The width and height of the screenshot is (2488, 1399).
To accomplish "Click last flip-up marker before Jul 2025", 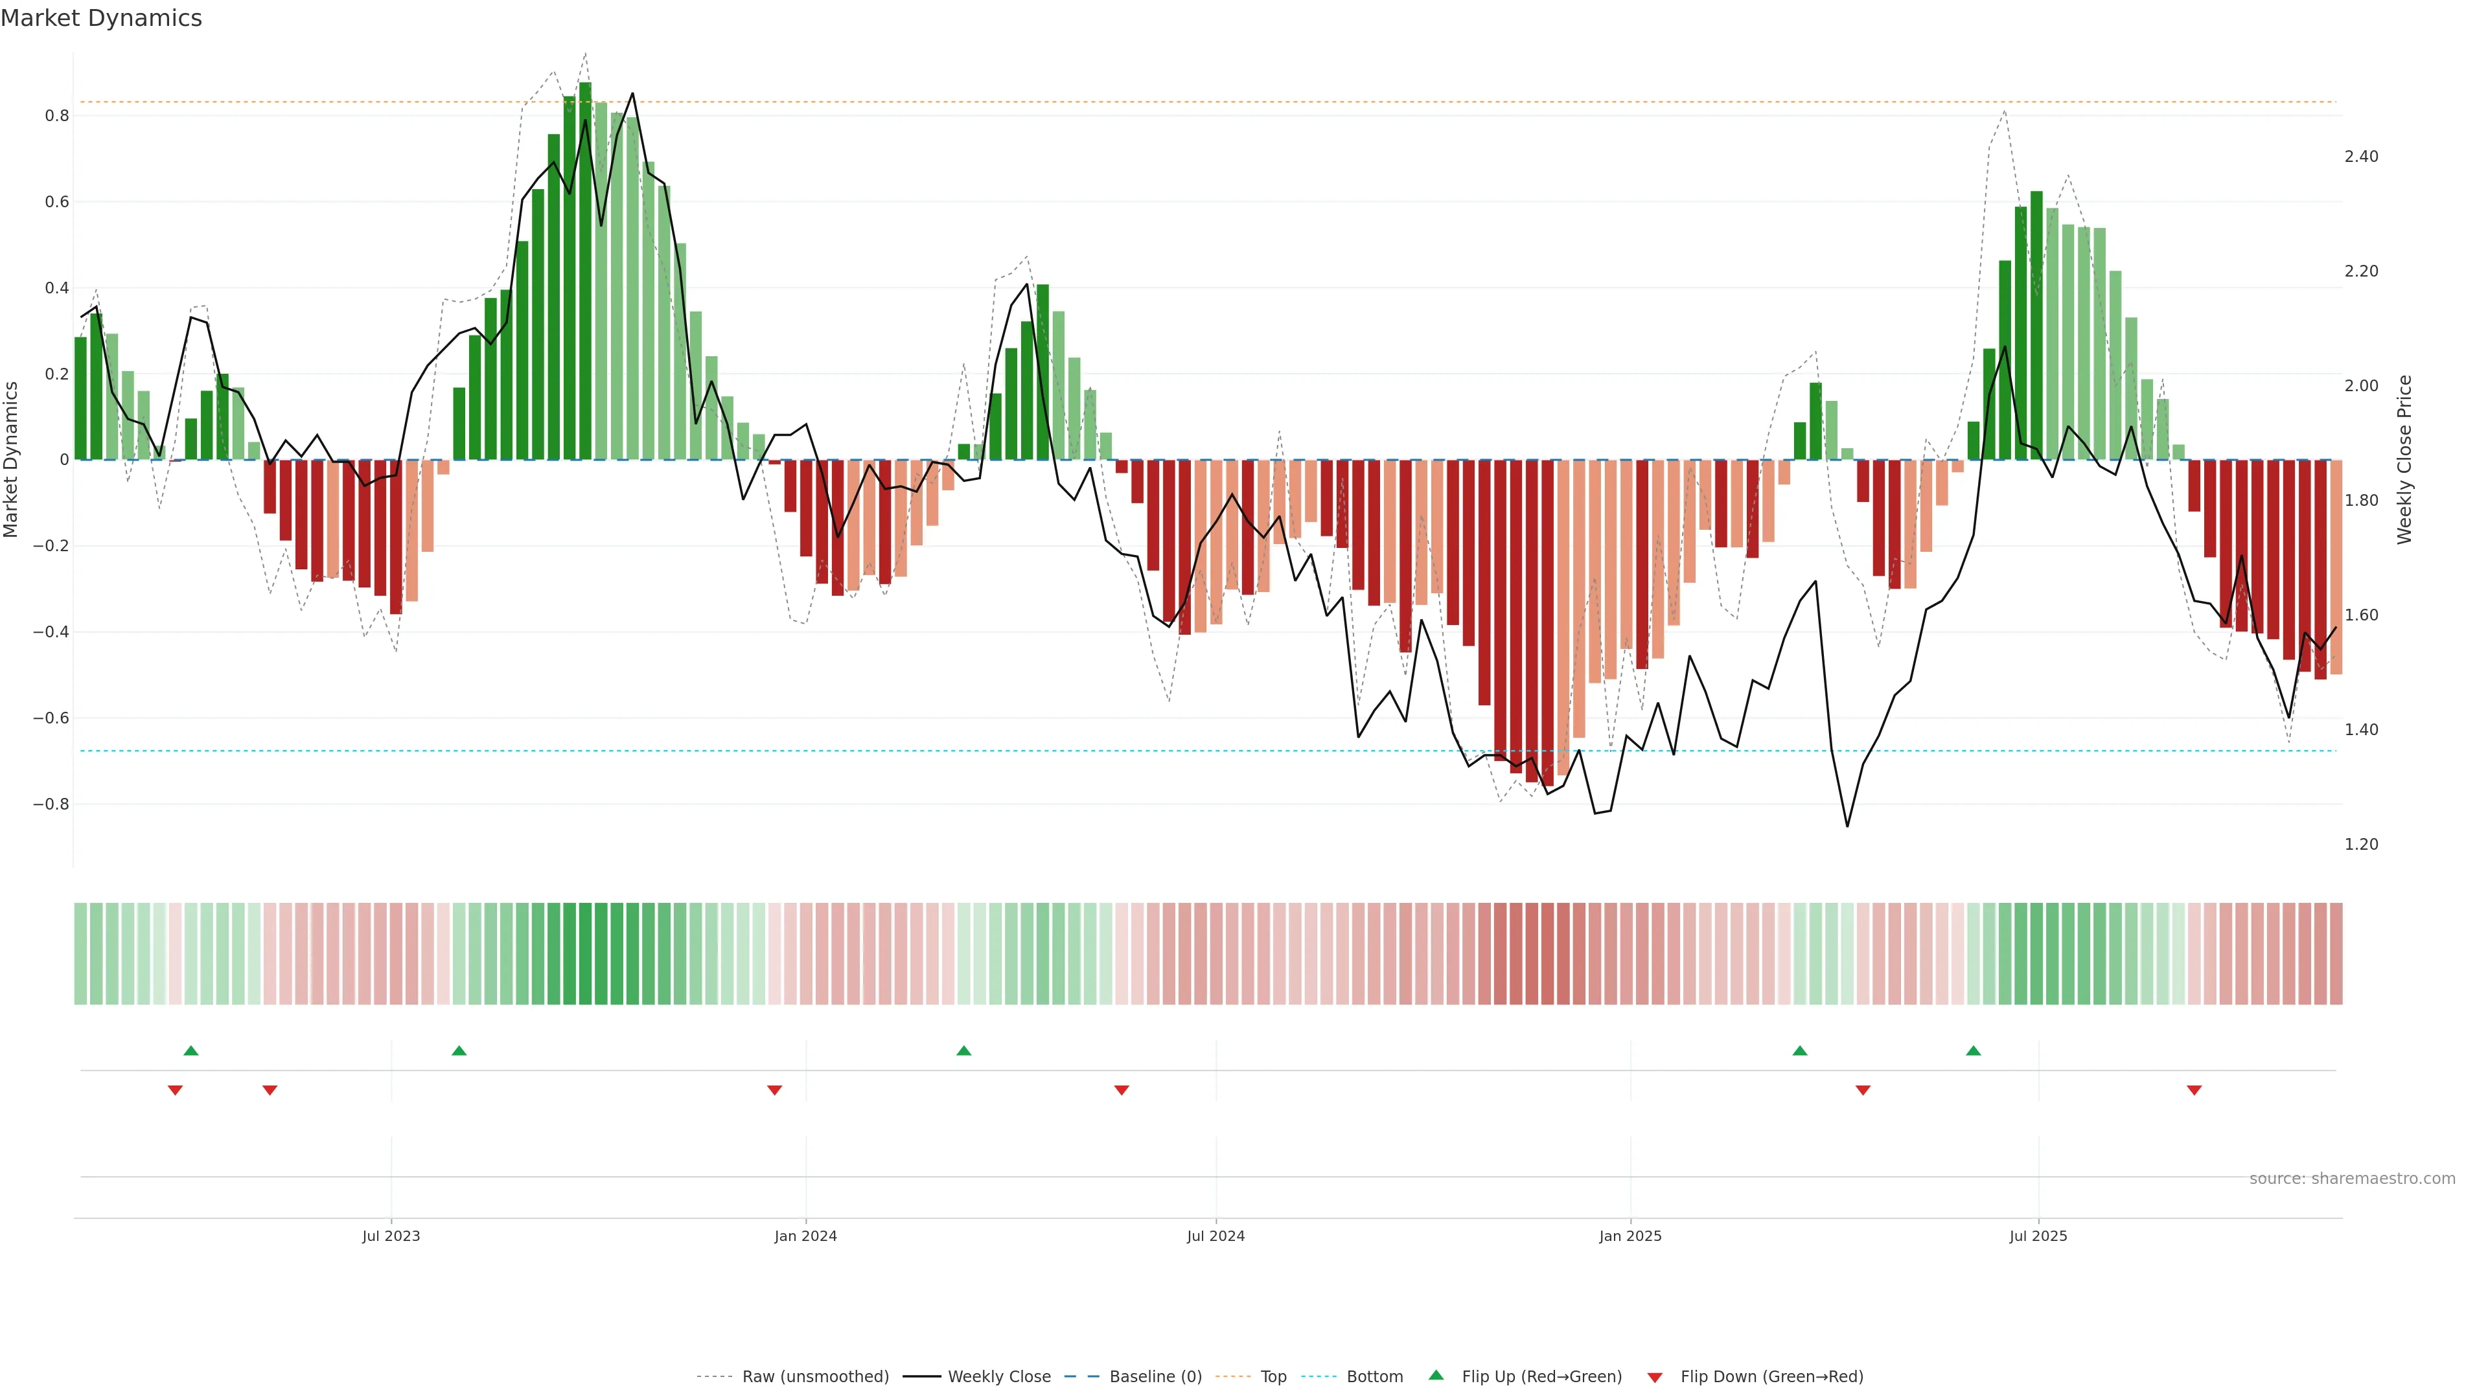I will point(1973,1051).
